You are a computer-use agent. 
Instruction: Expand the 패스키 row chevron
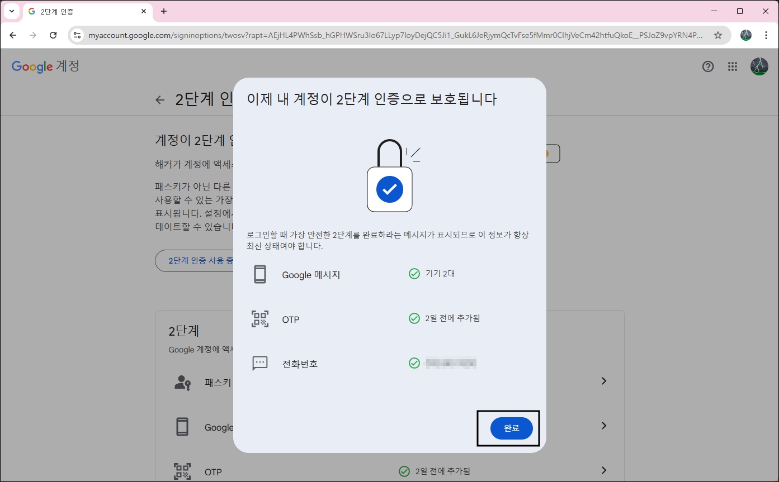(x=603, y=381)
